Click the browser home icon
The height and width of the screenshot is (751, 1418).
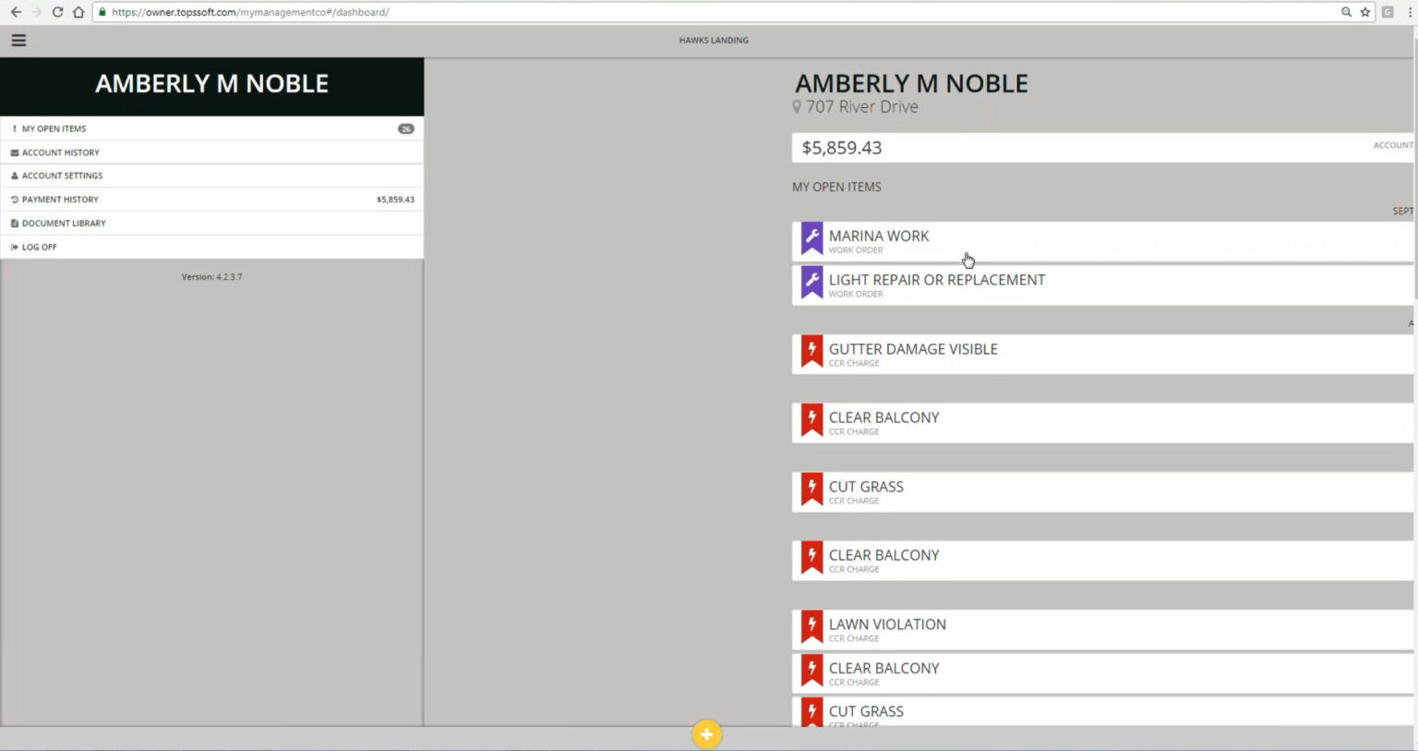pos(78,12)
